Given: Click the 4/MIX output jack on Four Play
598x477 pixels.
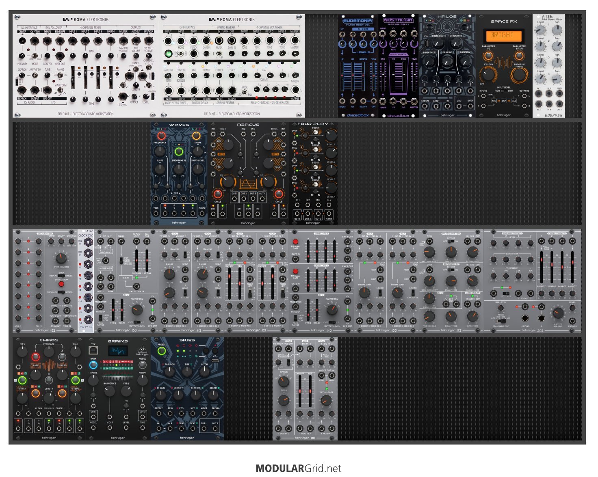Looking at the screenshot, I should [329, 214].
